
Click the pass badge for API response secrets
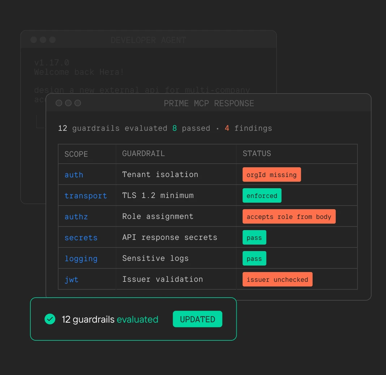pyautogui.click(x=254, y=237)
